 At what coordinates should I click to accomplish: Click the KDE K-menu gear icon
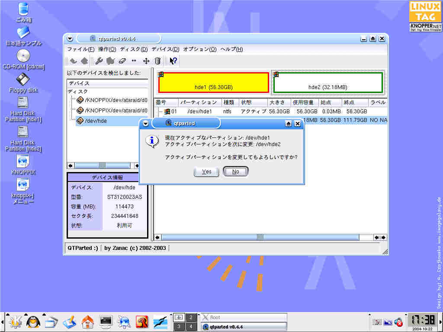(x=15, y=322)
